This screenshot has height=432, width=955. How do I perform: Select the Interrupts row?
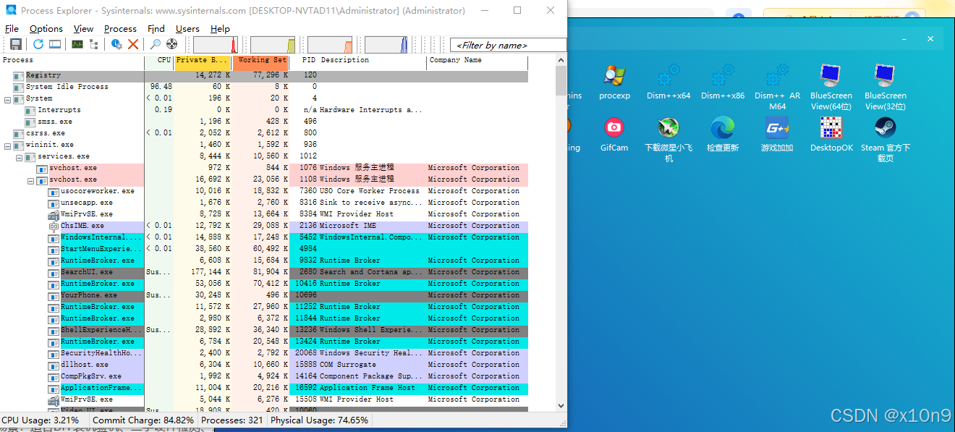pos(264,110)
